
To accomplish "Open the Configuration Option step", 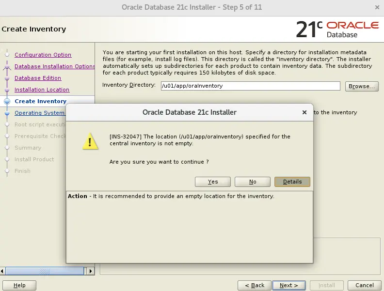I will 43,55.
